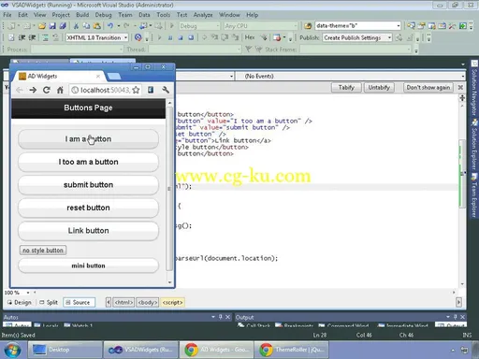Open the Team Explorer side tab
Viewport: 479px width, 359px height.
[x=474, y=196]
